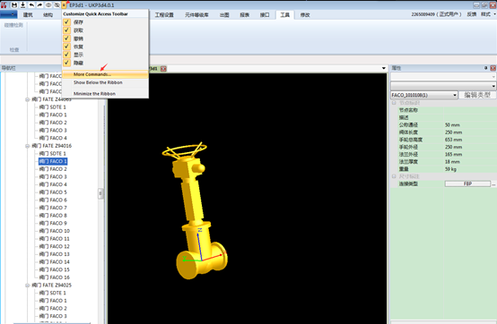
Task: Collapse the FATE Z94025 tree node
Action: click(x=28, y=286)
